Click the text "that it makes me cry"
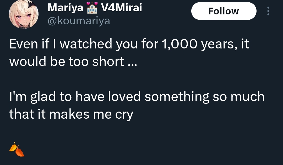This screenshot has width=283, height=165. [x=71, y=114]
